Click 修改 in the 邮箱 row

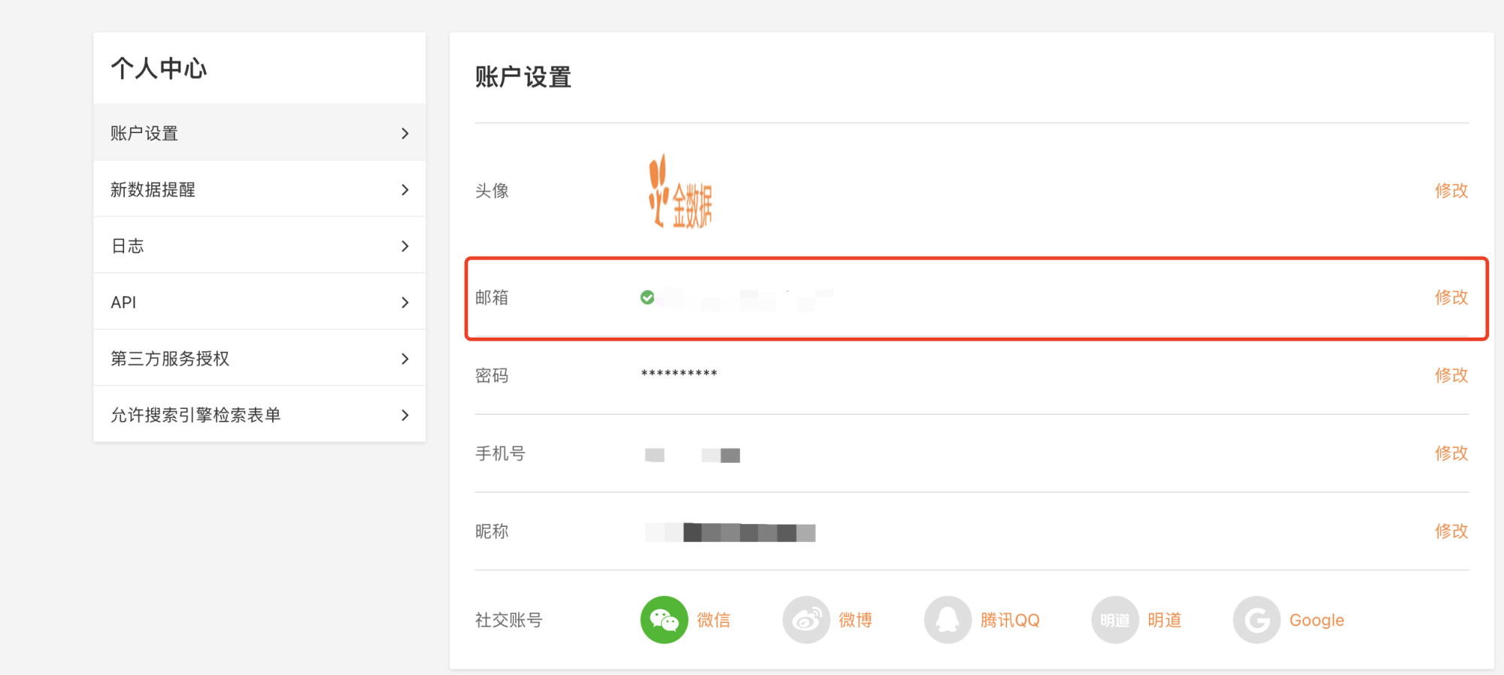point(1451,297)
